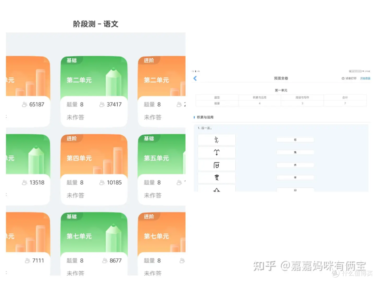Click the battery indicator in tablet status bar
Screen dimensions: 376x281
pos(369,71)
